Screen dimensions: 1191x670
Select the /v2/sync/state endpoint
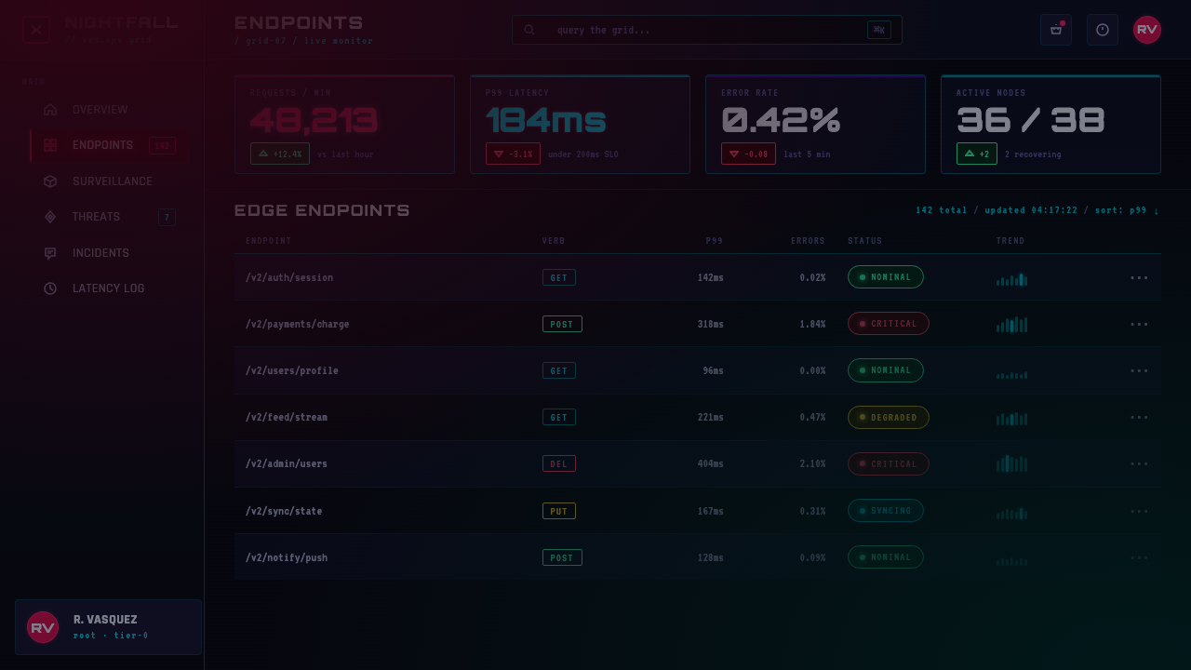284,511
